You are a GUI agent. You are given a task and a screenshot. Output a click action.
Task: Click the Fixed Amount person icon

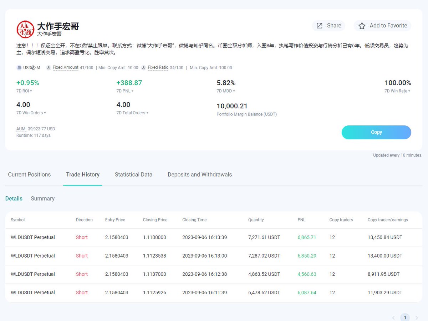[x=49, y=68]
